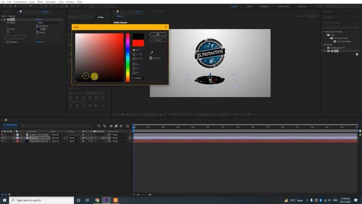Expand the Opacity property arrow
The image size is (362, 204).
tap(5, 42)
